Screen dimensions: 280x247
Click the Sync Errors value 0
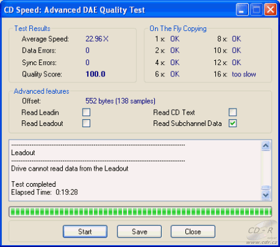pyautogui.click(x=88, y=62)
